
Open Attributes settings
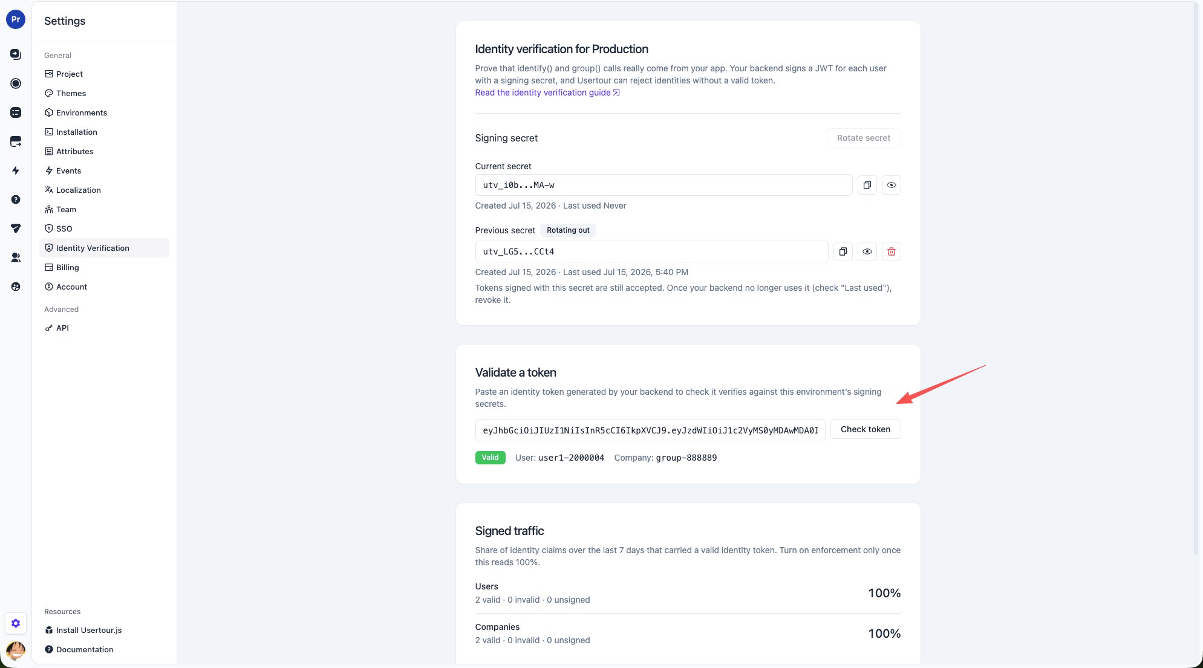tap(104, 151)
